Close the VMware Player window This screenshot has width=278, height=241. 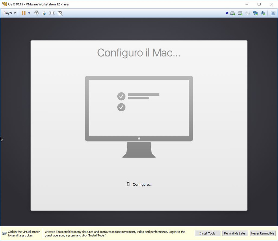(x=271, y=4)
